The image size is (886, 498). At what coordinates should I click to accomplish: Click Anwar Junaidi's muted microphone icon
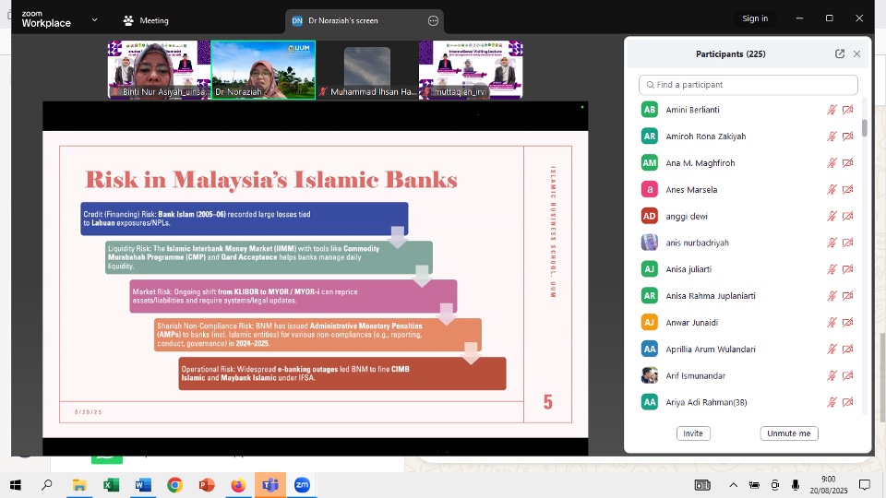pos(832,322)
